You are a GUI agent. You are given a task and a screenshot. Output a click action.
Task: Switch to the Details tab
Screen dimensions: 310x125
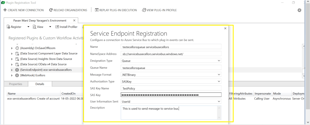40,84
